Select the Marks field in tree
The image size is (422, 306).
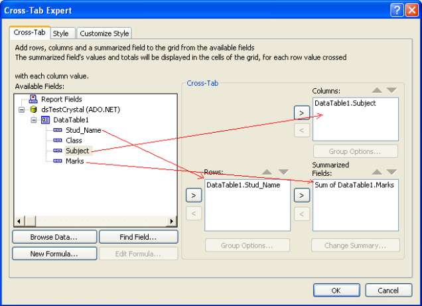click(x=74, y=161)
